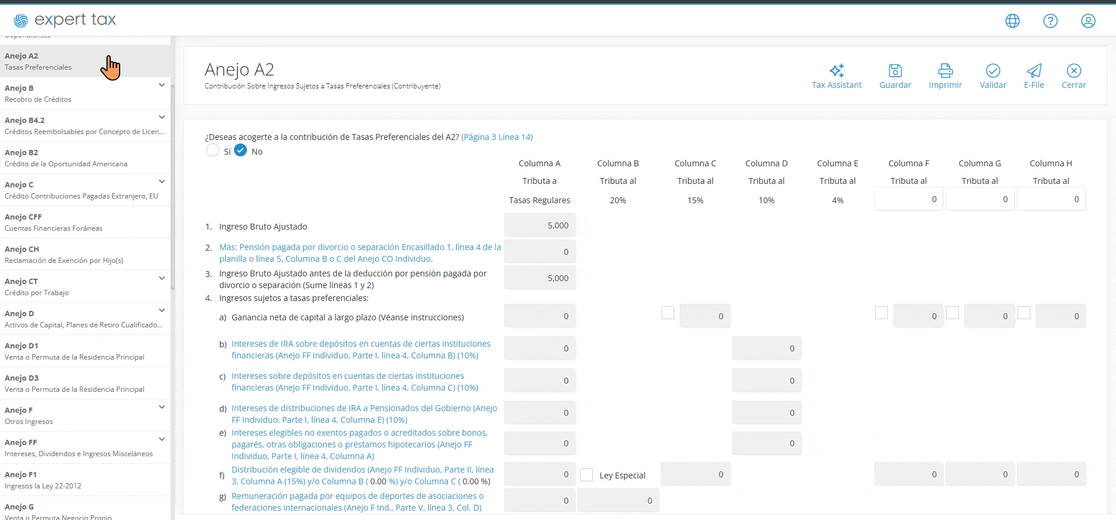Open Anejo D1 Venta o Permuta

coord(85,351)
